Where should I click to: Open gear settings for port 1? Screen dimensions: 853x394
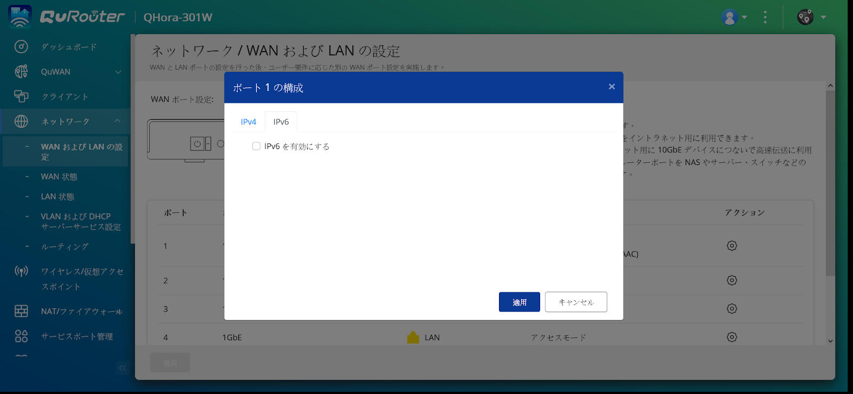[x=731, y=245]
